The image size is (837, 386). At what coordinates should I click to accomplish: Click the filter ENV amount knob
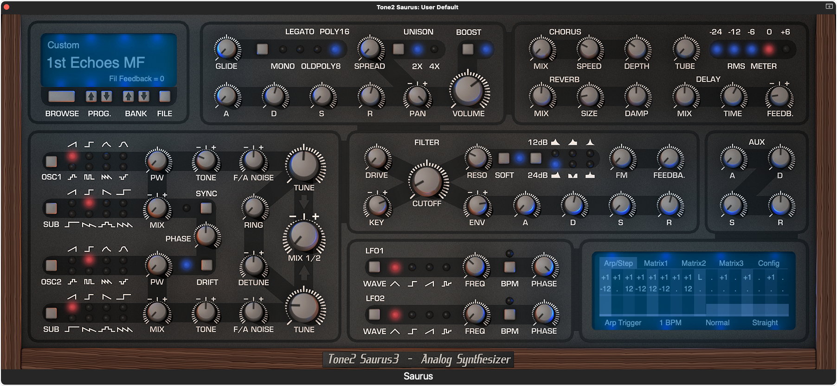click(477, 206)
